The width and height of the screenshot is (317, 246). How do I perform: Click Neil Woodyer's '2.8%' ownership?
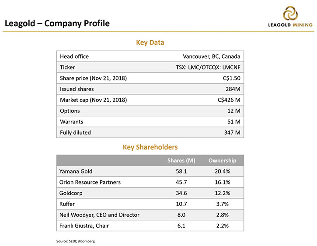[x=223, y=215]
